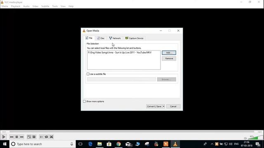
Task: Mute audio via speaker icon
Action: (x=245, y=138)
